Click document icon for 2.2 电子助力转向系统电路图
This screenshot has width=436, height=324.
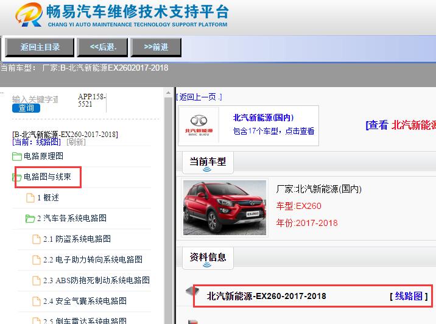[37, 260]
